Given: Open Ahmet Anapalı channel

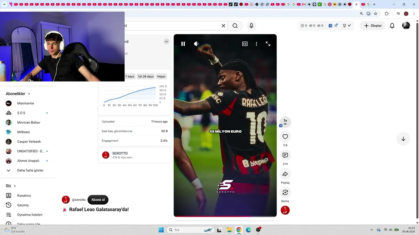Looking at the screenshot, I should coord(28,161).
